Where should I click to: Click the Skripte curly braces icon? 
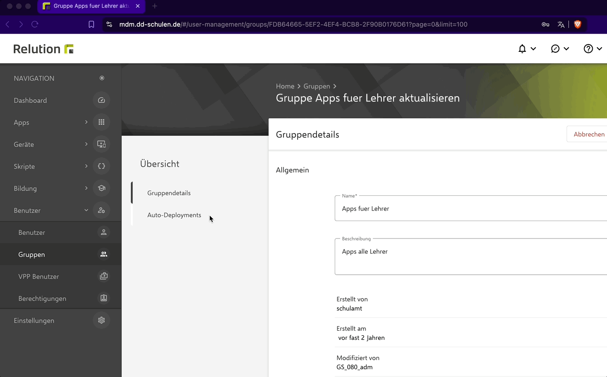click(101, 166)
